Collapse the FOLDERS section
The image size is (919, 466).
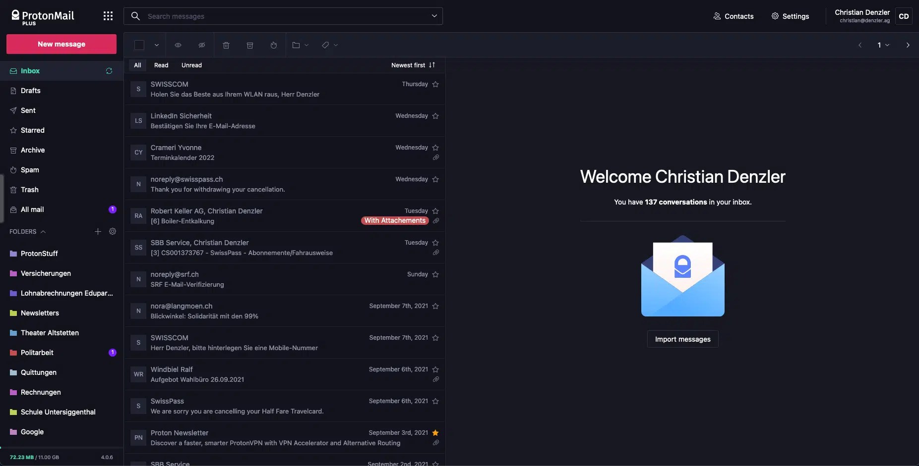(x=28, y=231)
